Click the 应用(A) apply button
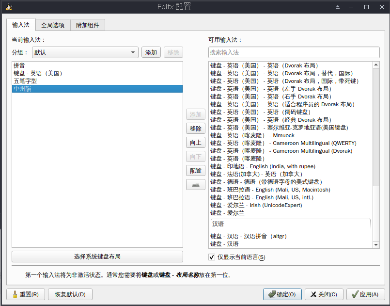The width and height of the screenshot is (390, 306). (365, 294)
